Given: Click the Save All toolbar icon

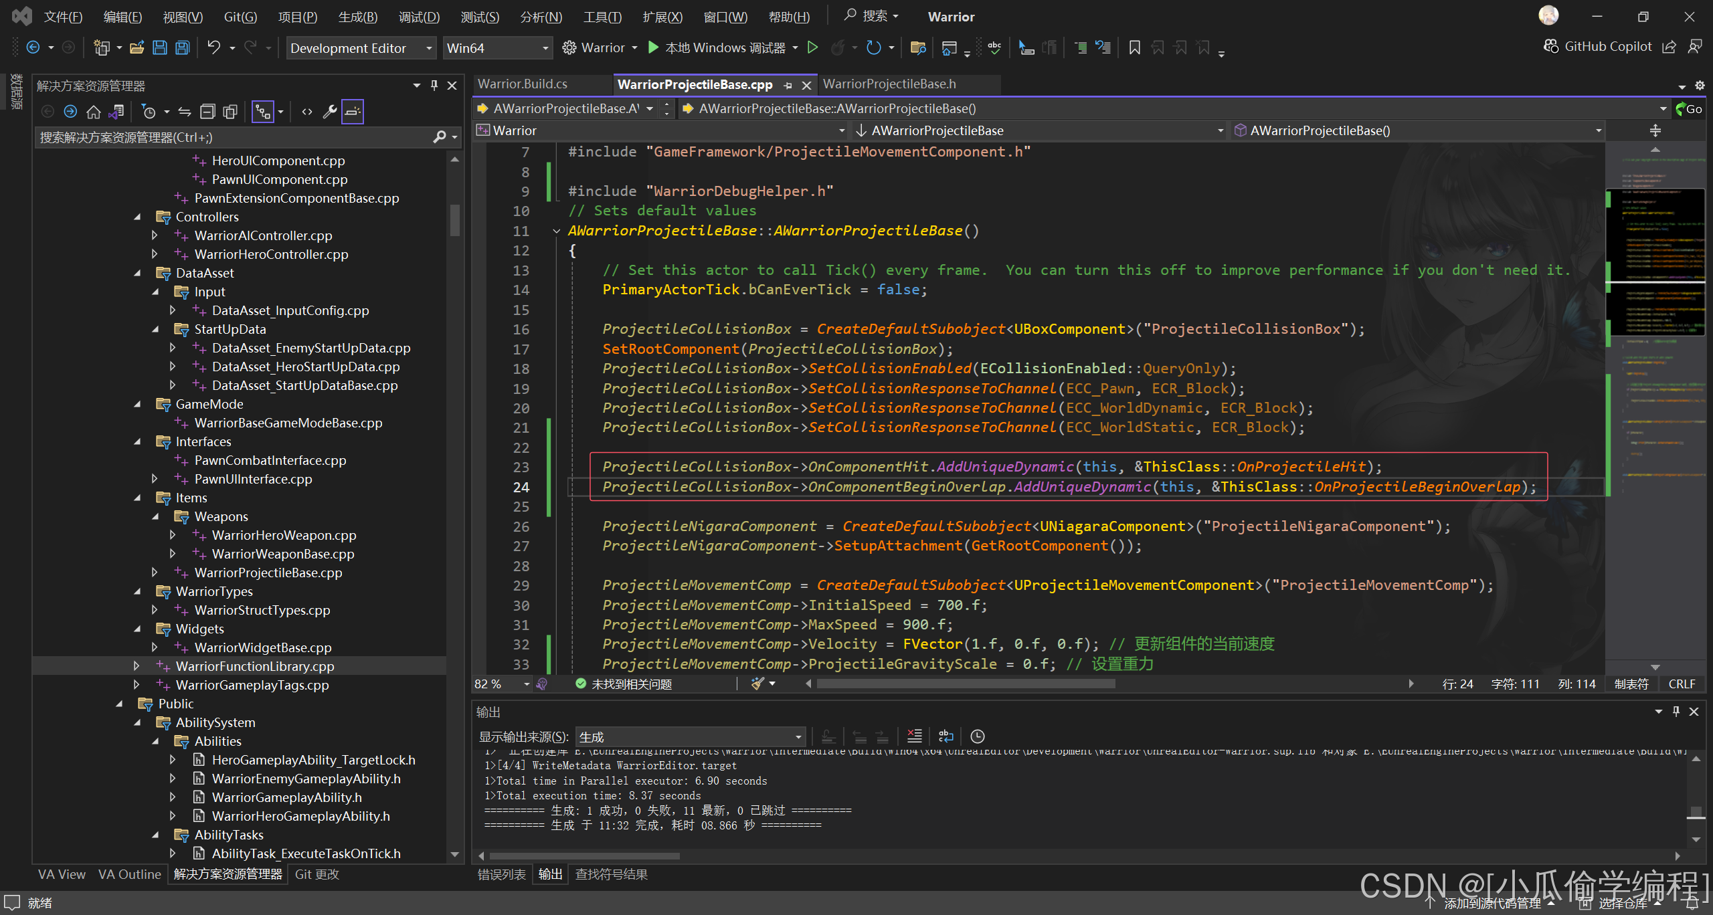Looking at the screenshot, I should 182,47.
